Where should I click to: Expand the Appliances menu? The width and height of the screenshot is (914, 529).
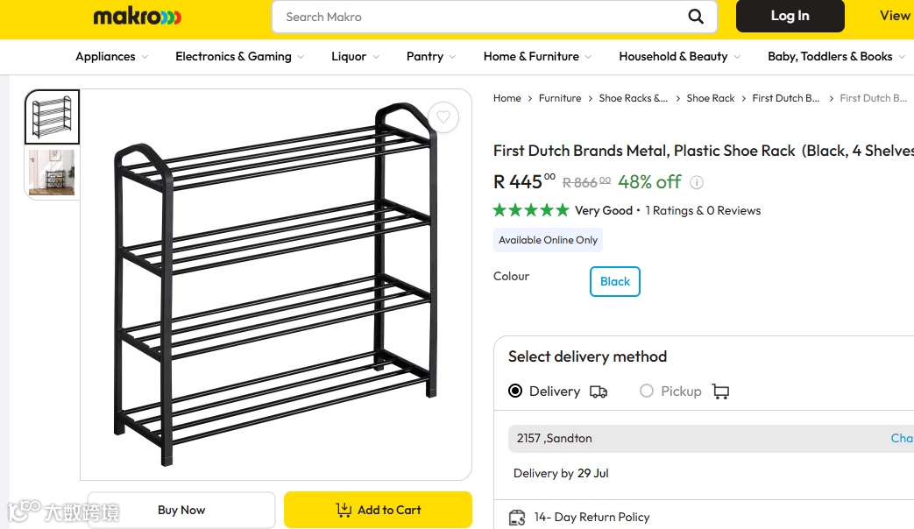click(111, 56)
